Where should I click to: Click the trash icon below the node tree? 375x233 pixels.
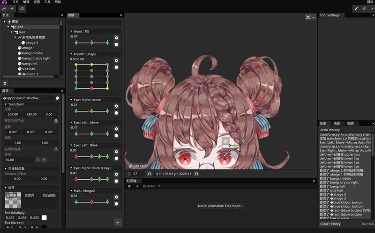coord(5,83)
